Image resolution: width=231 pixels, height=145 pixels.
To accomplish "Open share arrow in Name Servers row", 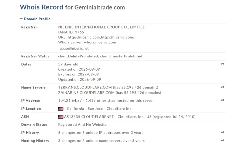I will tap(222, 87).
